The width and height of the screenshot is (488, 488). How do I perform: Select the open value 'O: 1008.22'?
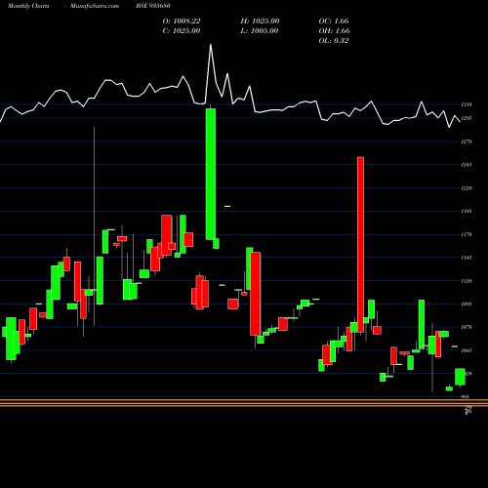[x=182, y=21]
